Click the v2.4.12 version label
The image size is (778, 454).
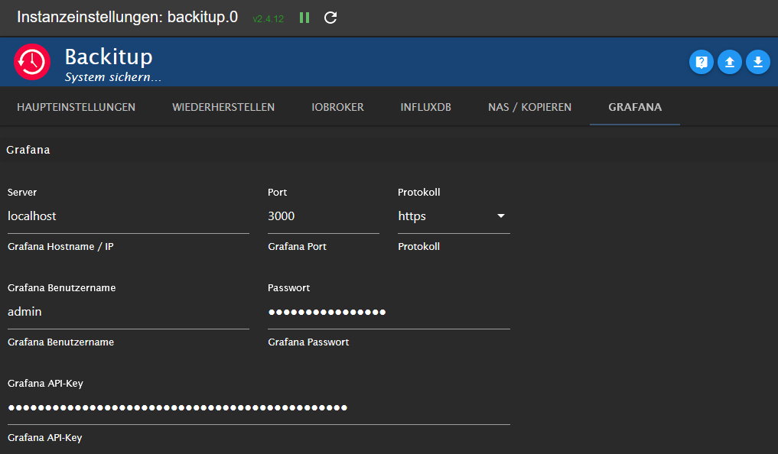[268, 18]
